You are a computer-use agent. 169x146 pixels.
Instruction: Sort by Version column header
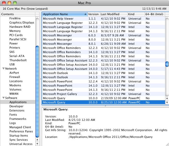tap(94, 14)
